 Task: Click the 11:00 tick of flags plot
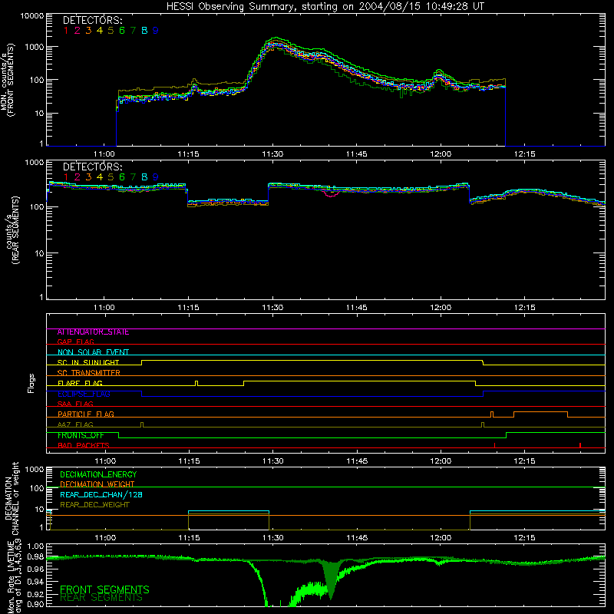(x=105, y=461)
